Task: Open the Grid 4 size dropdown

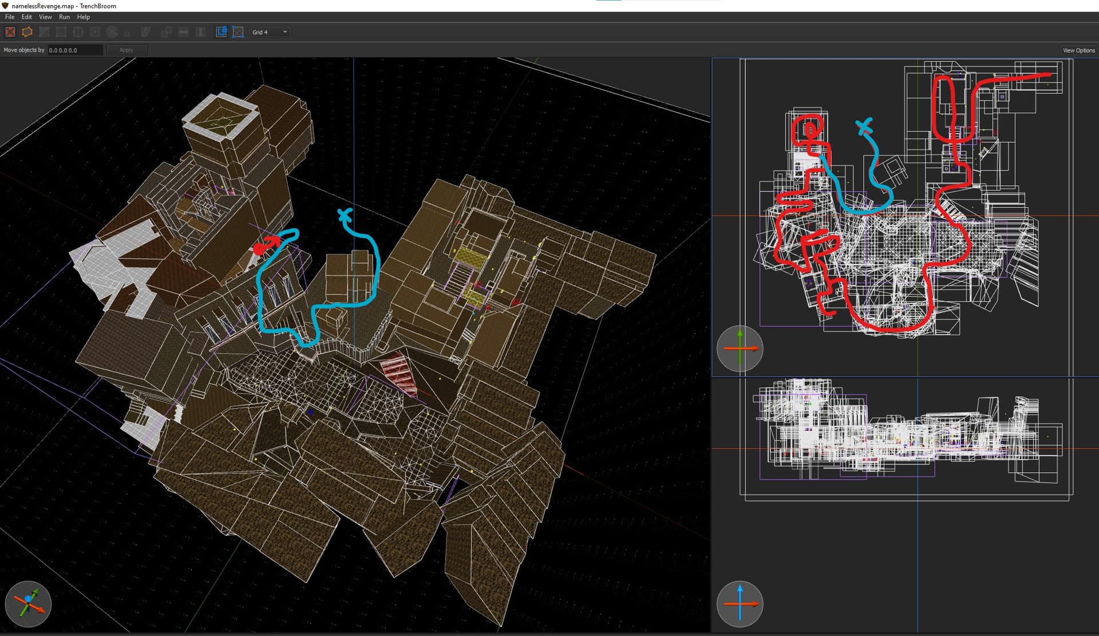Action: [x=270, y=32]
